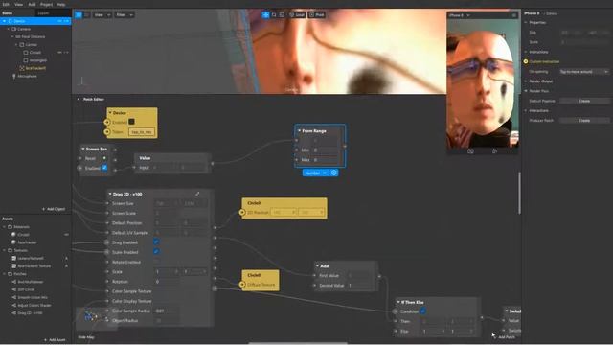Viewport: 613px width, 345px height.
Task: Click the blue settings icon beside Number
Action: pyautogui.click(x=334, y=172)
